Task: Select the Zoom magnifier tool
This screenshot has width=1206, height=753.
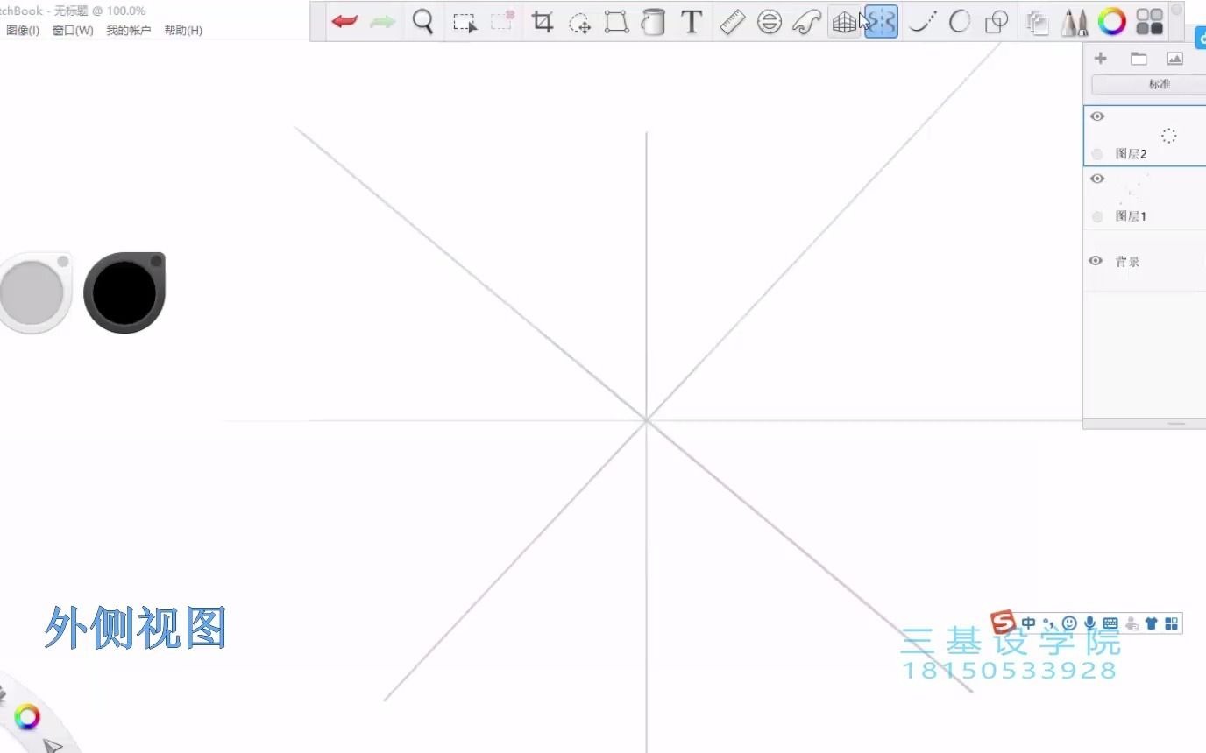Action: [x=423, y=22]
